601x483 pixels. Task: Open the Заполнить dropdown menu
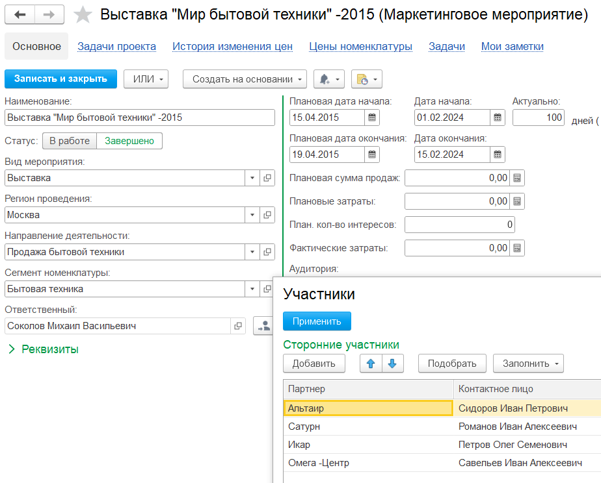point(528,364)
